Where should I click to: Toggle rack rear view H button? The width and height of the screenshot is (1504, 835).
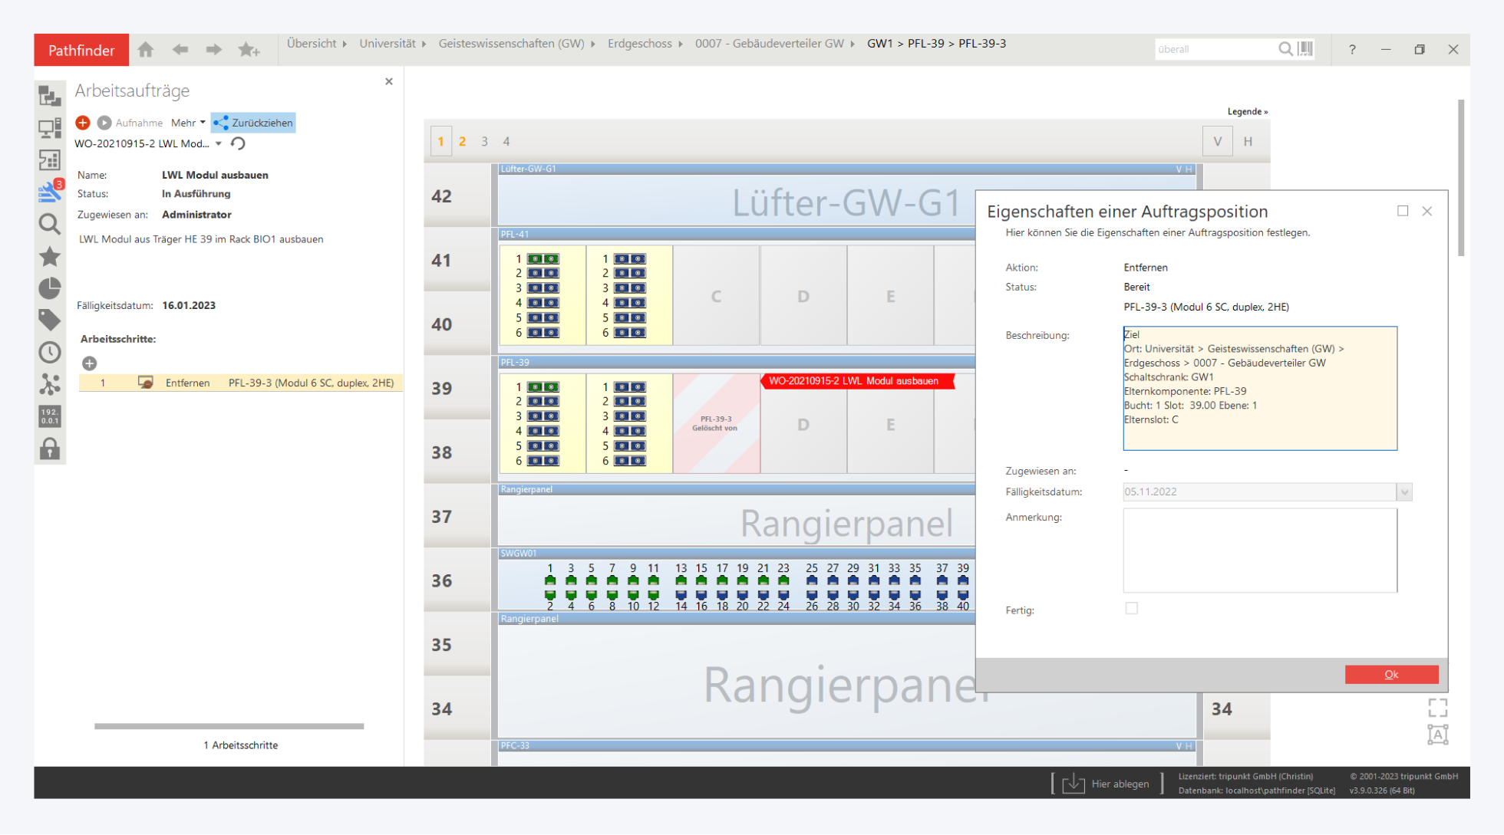pos(1248,141)
